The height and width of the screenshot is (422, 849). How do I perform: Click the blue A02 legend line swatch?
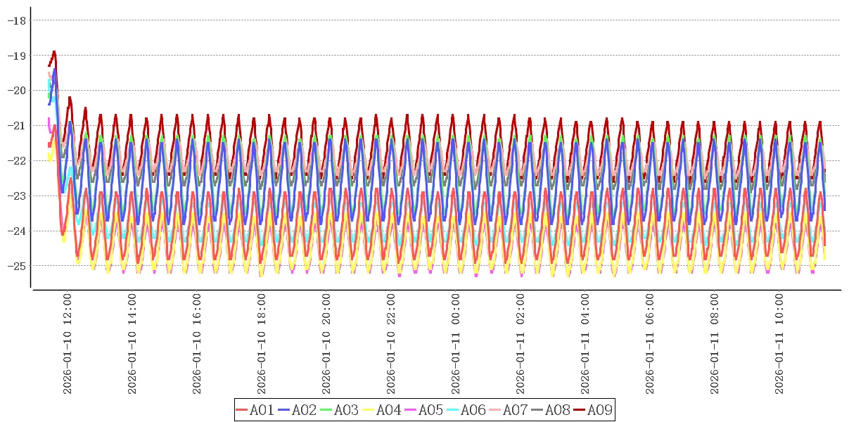click(284, 410)
